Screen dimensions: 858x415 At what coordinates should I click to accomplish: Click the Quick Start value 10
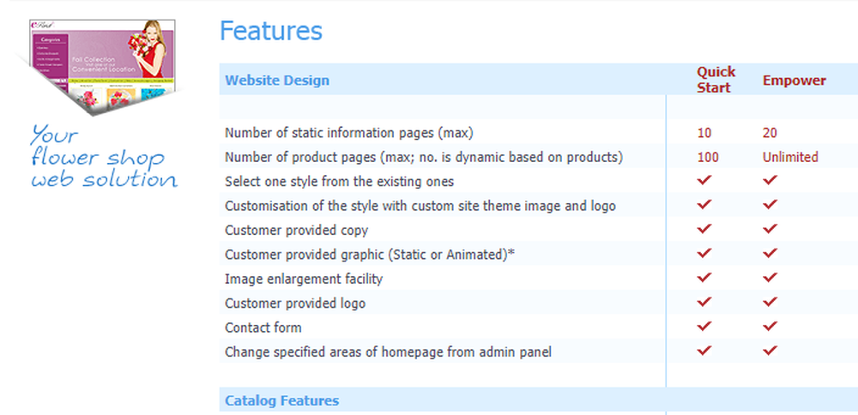(704, 133)
